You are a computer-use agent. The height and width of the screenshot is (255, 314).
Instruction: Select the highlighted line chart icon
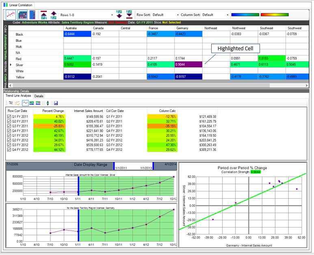click(25, 103)
